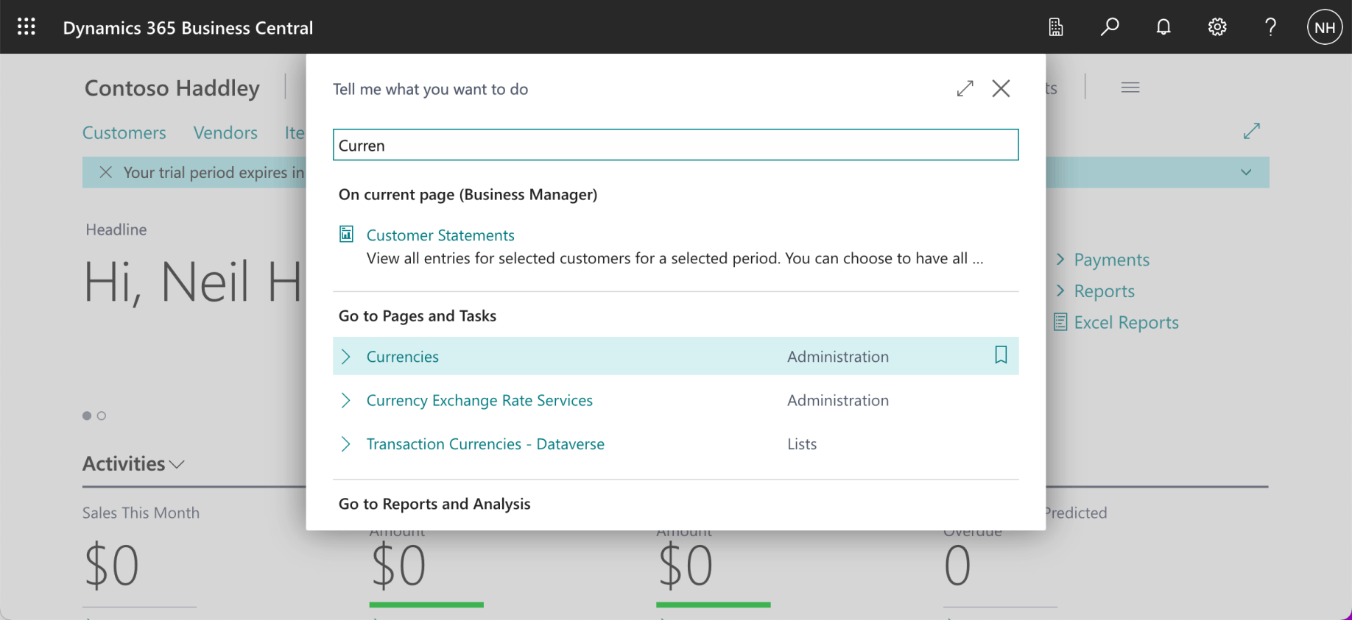The width and height of the screenshot is (1352, 620).
Task: Click the chevron beside Currency Exchange Rate Services
Action: [x=346, y=400]
